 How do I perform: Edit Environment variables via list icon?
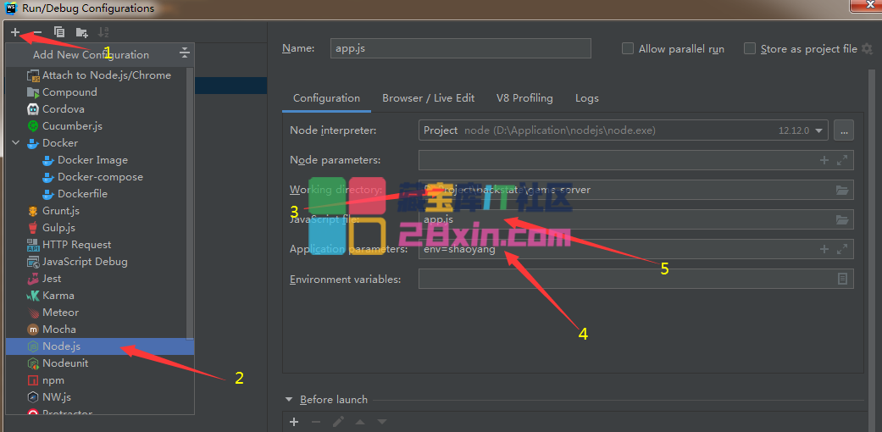click(842, 279)
